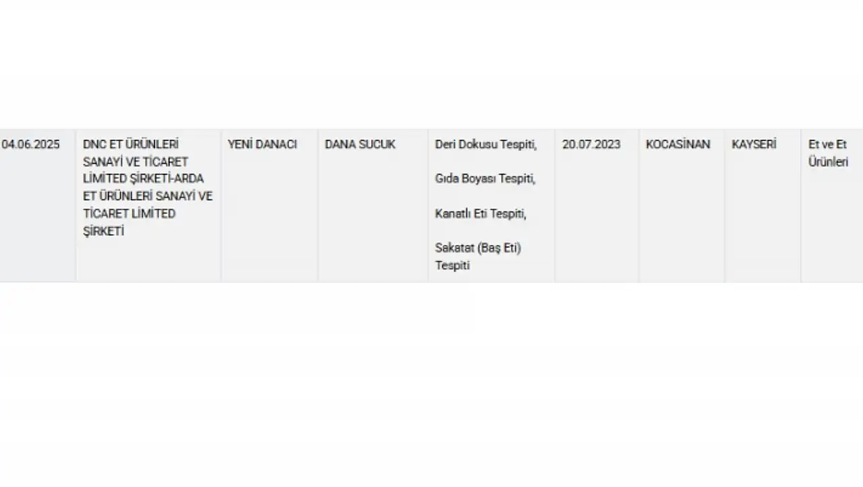Viewport: 863px width, 487px height.
Task: Click the 20.07.2023 date cell
Action: (x=597, y=205)
